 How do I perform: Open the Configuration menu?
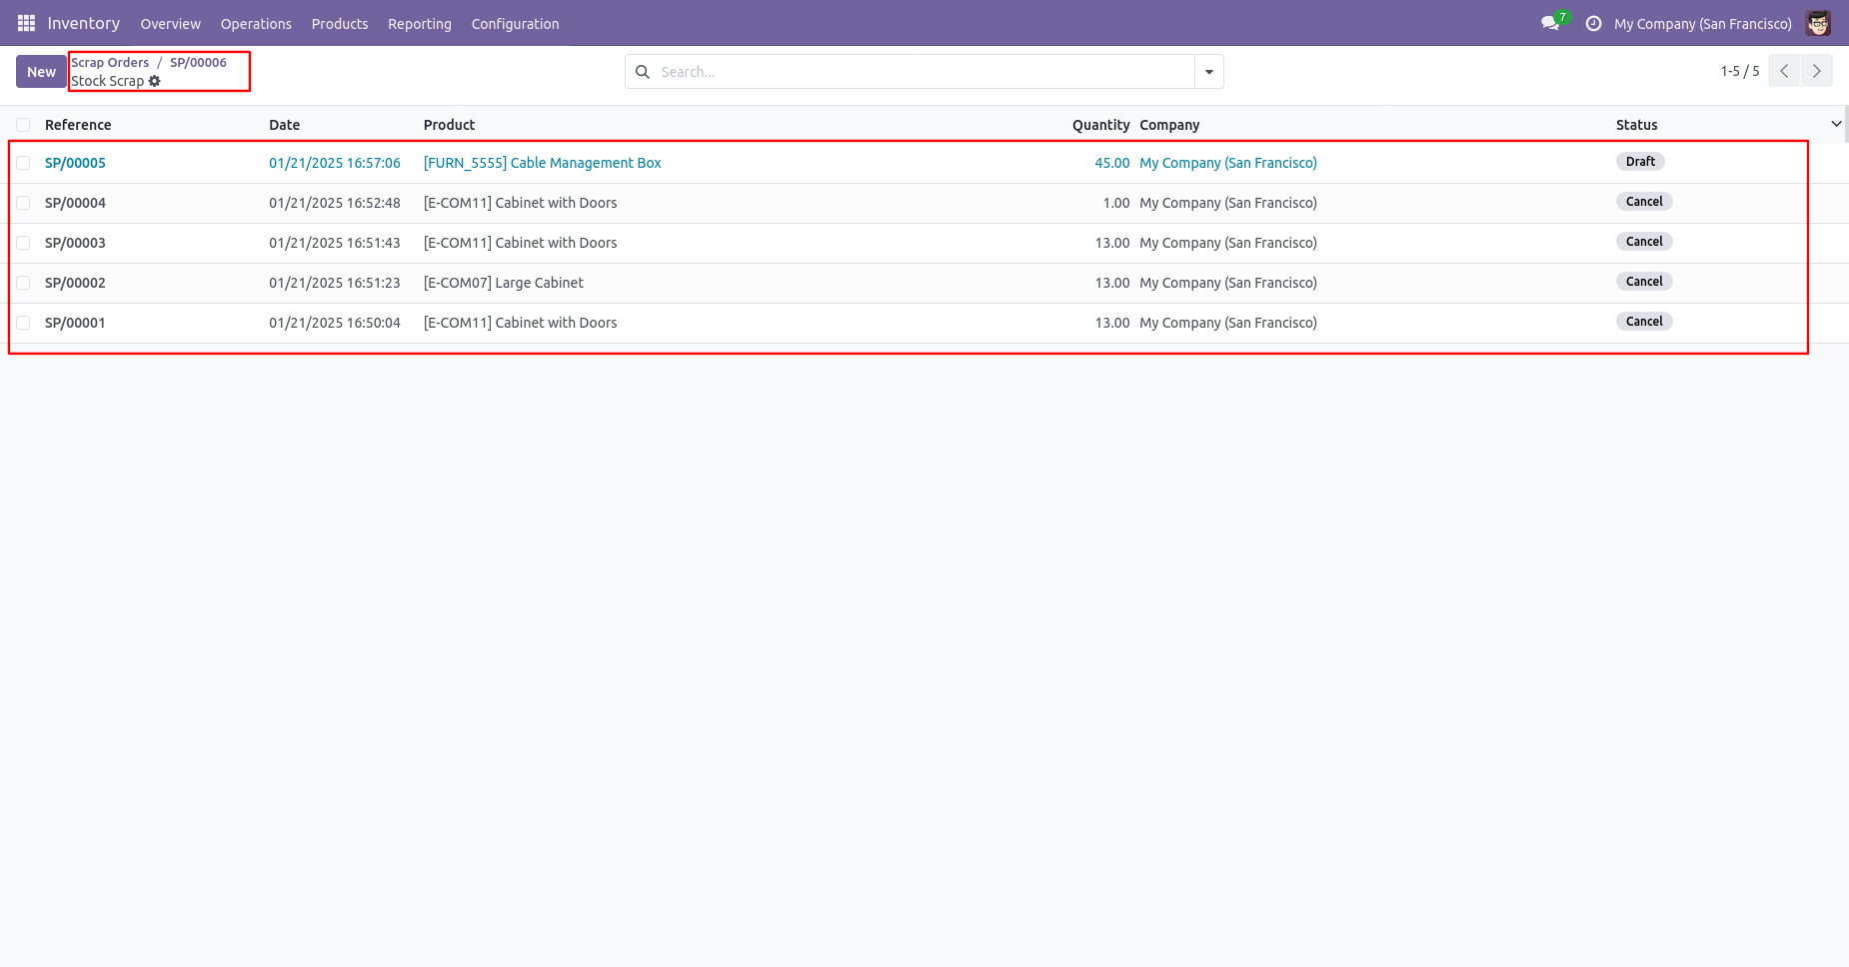tap(515, 24)
